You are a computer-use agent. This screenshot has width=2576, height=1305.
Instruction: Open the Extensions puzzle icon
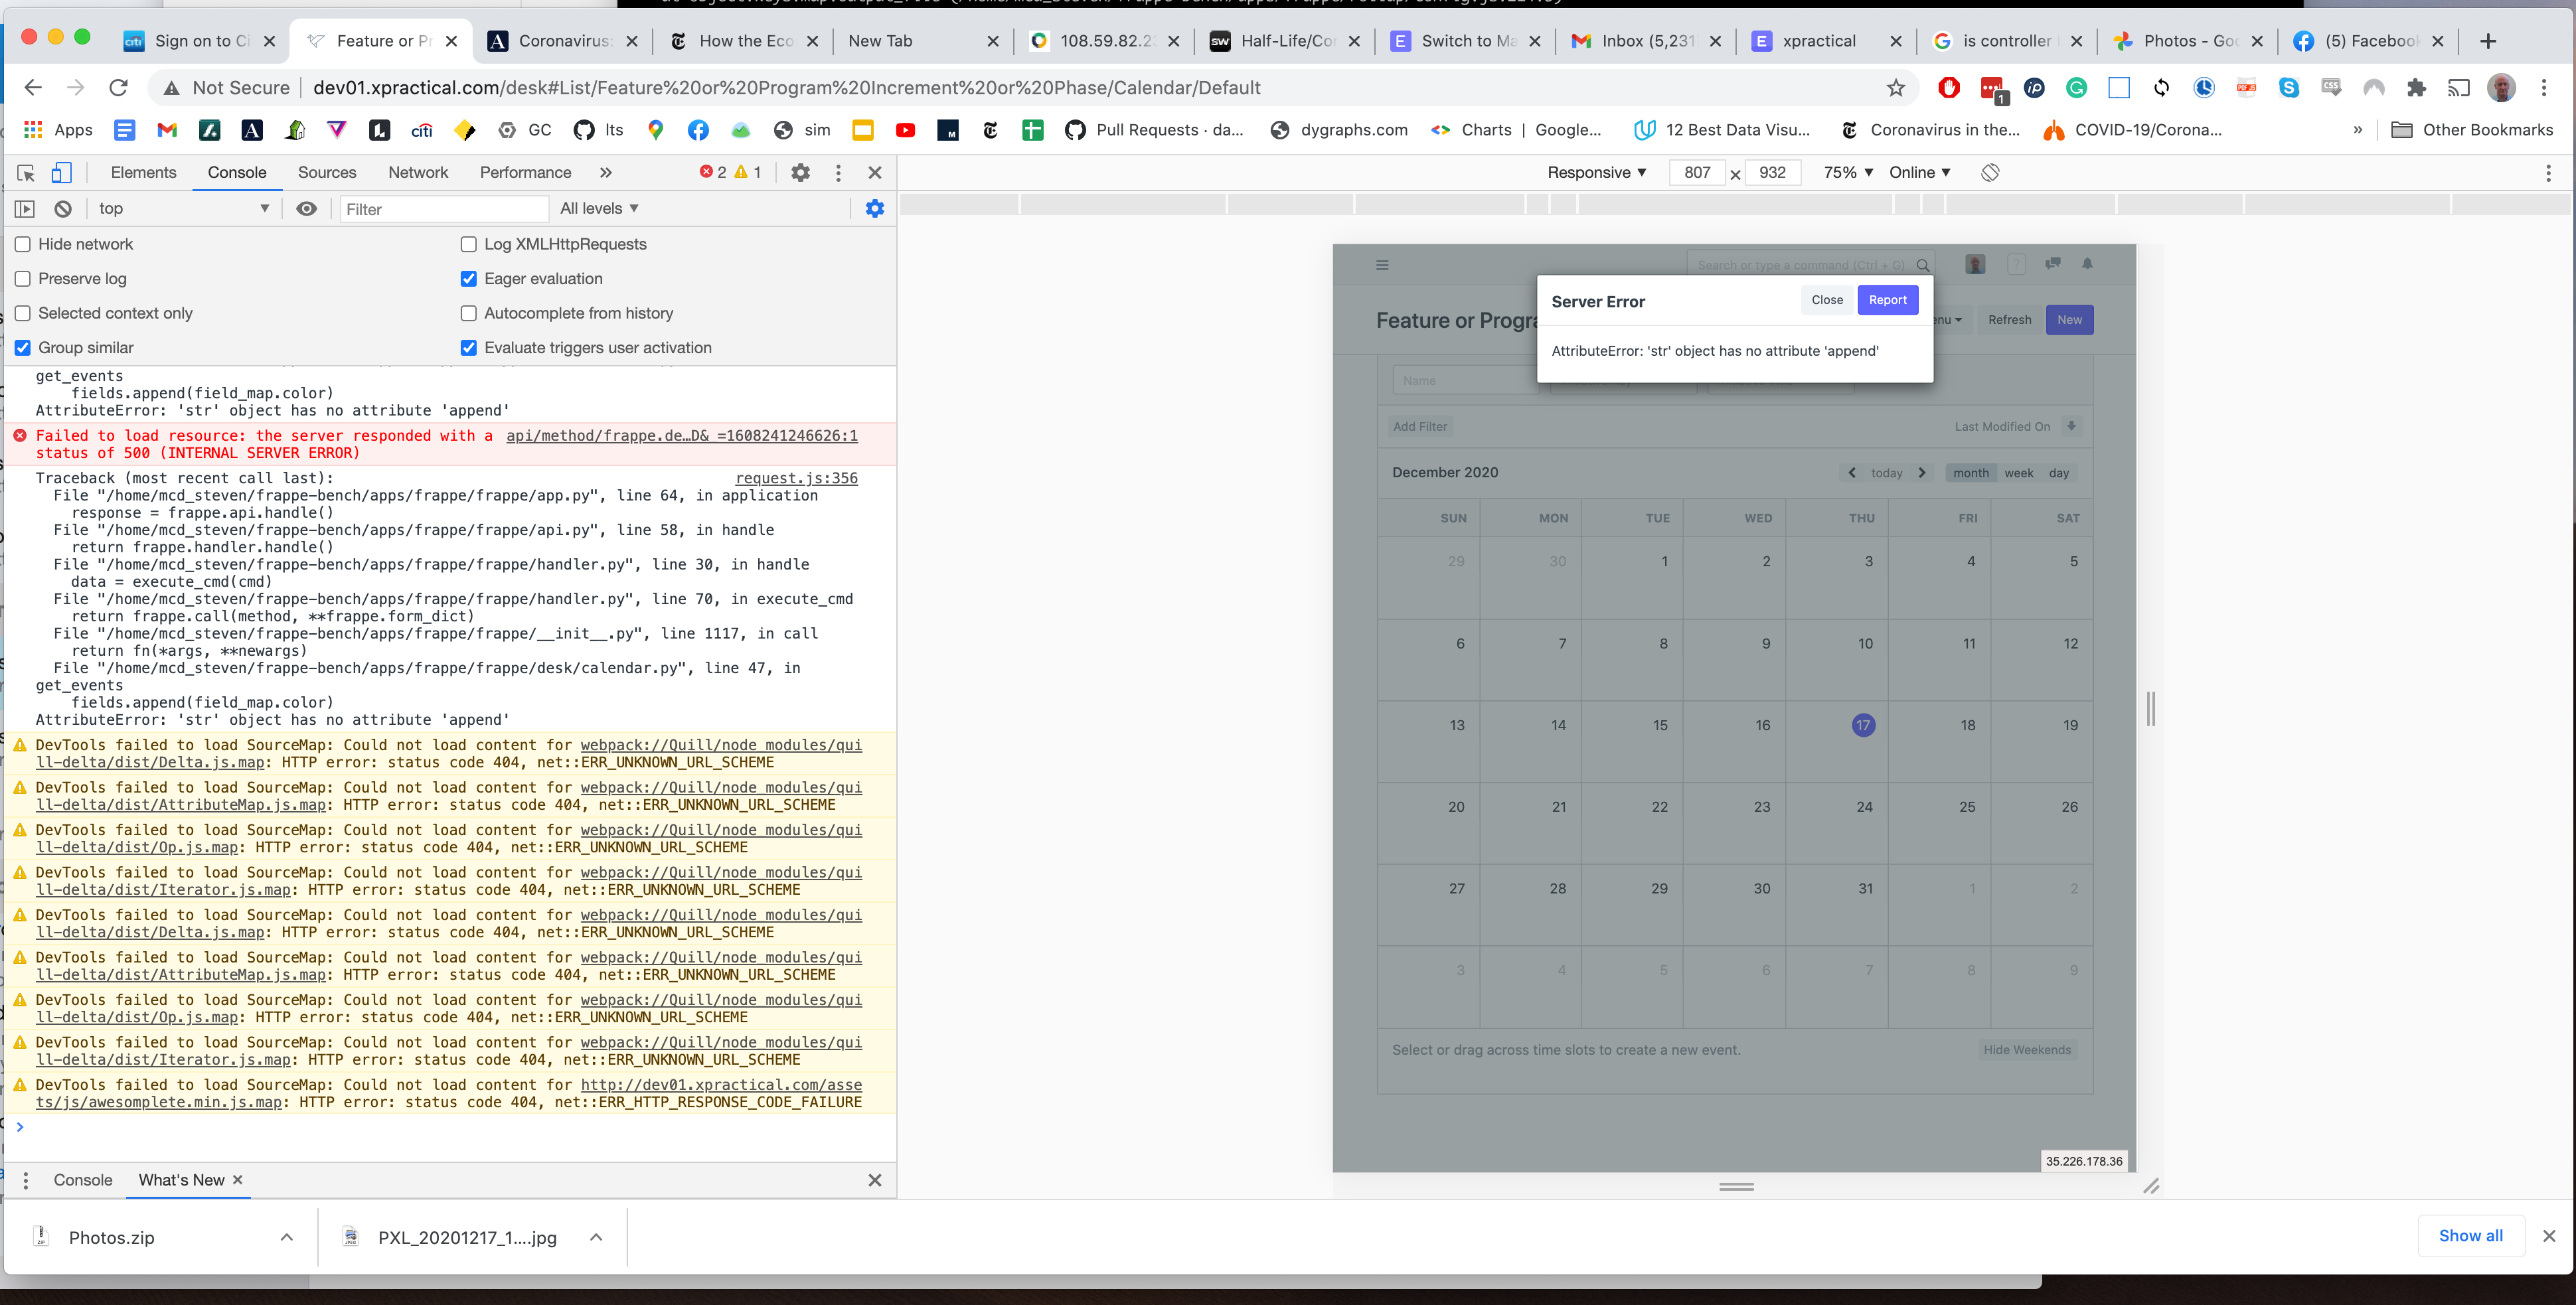tap(2416, 88)
